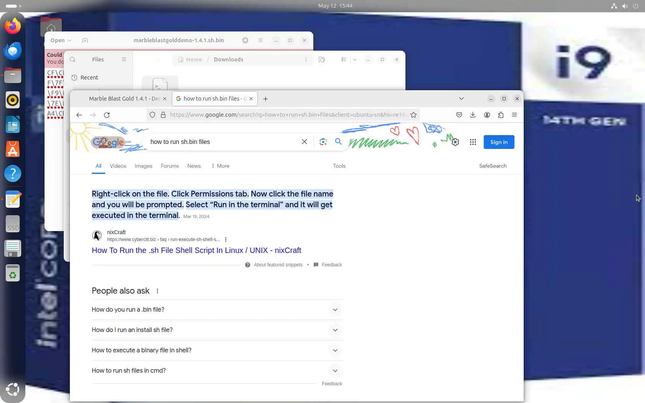This screenshot has width=645, height=403.
Task: Open the nixCraft result options menu
Action: click(x=226, y=239)
